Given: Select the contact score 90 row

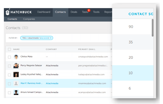Looking at the screenshot, I should (133, 27).
